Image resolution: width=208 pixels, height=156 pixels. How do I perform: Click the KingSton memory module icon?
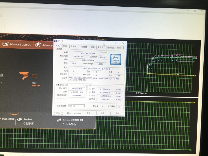pyautogui.click(x=20, y=119)
